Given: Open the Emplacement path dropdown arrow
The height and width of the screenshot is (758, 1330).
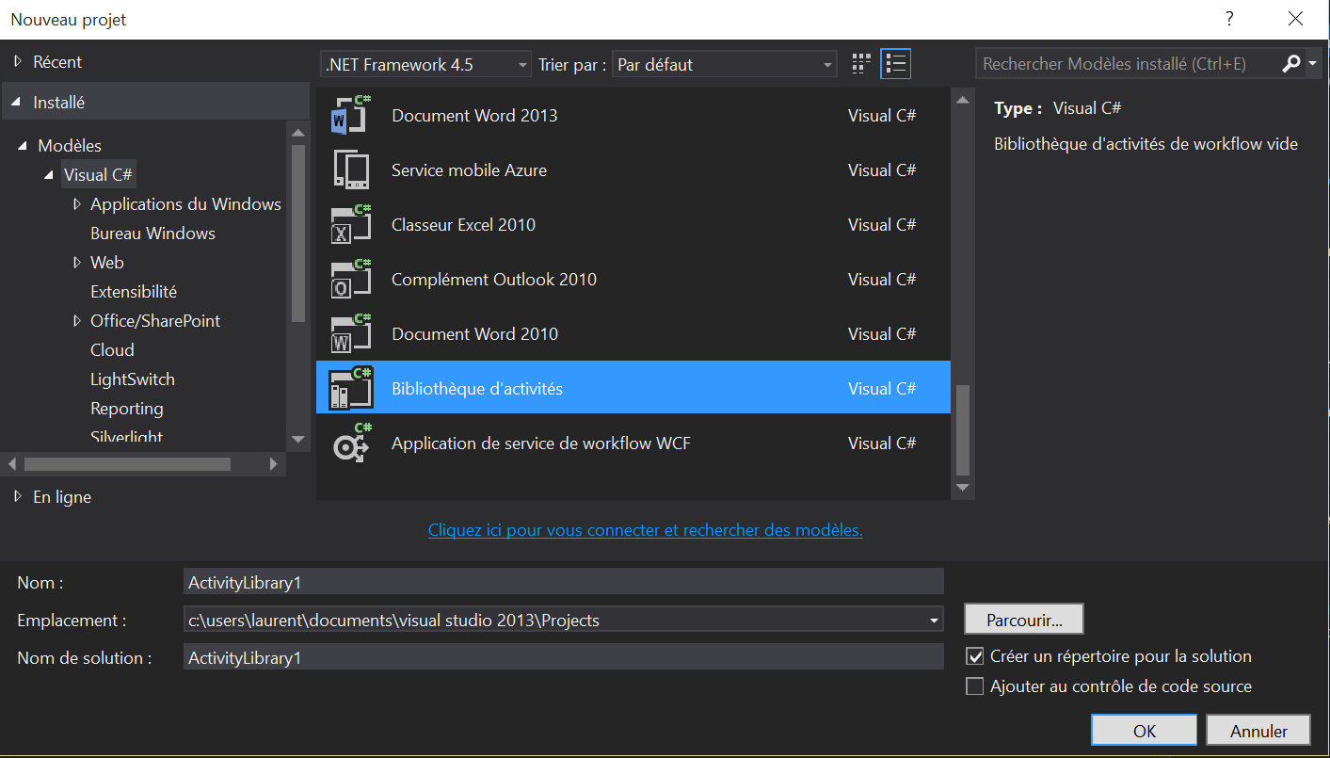Looking at the screenshot, I should 934,621.
